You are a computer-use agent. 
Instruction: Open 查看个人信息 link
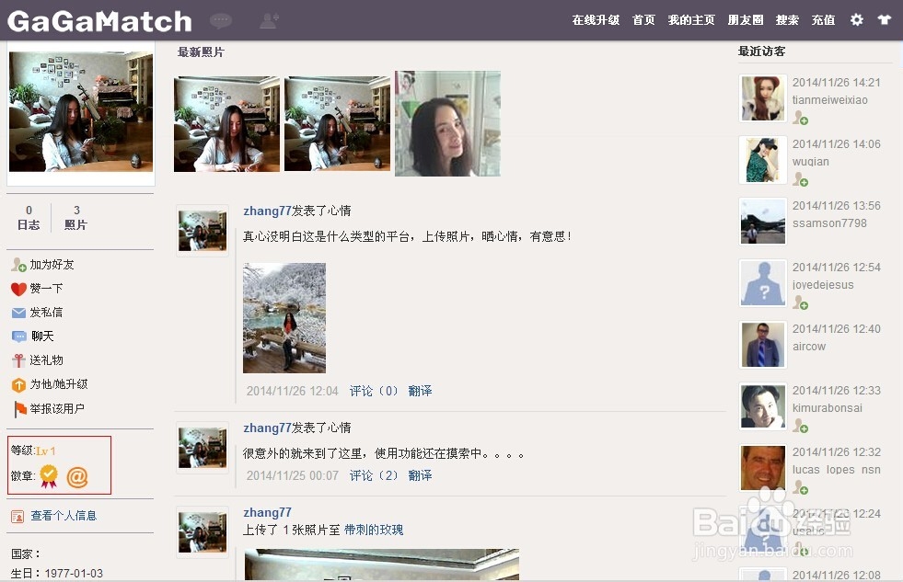click(64, 515)
